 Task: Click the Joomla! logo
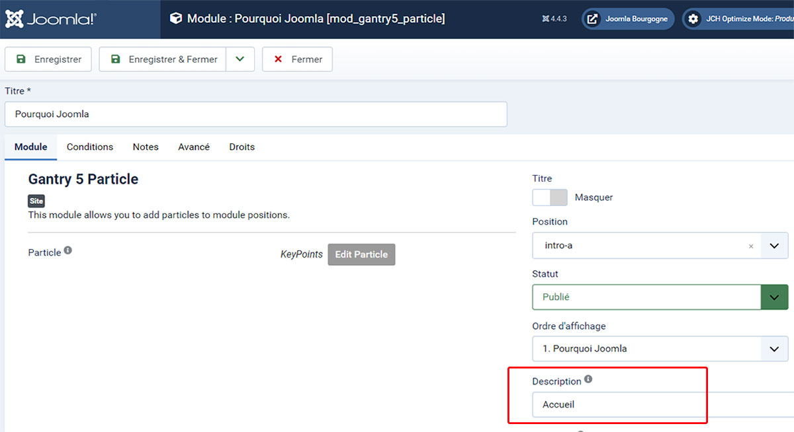[51, 19]
